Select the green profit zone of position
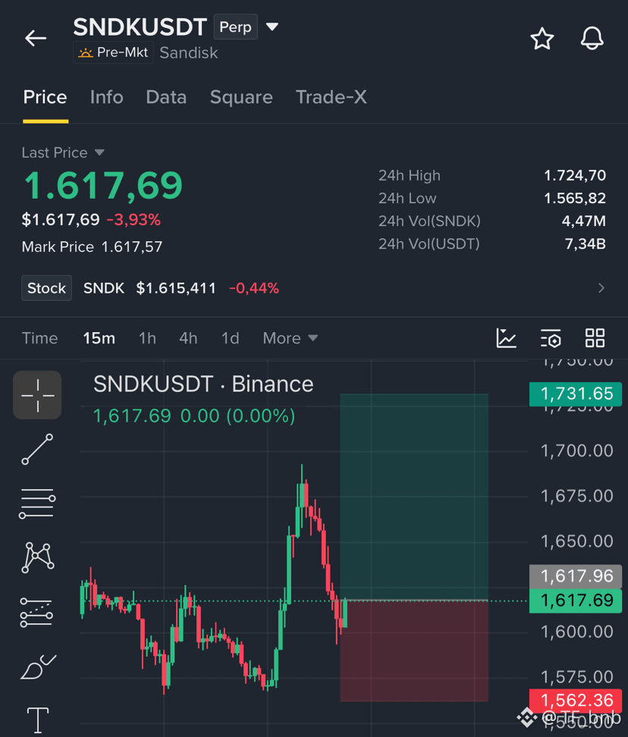 point(414,497)
